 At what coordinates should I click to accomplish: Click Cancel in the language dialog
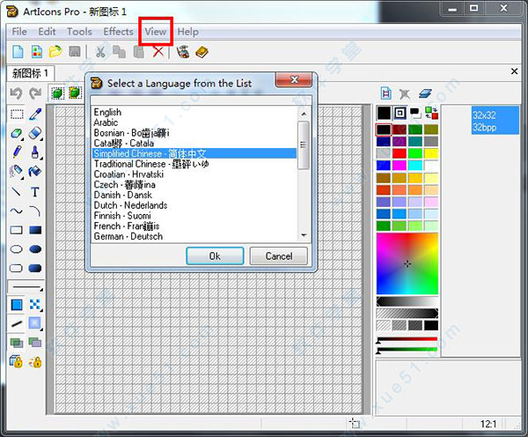point(279,256)
